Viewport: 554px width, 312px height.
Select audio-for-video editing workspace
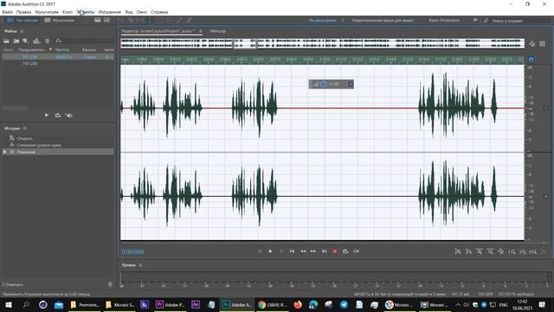[x=383, y=21]
